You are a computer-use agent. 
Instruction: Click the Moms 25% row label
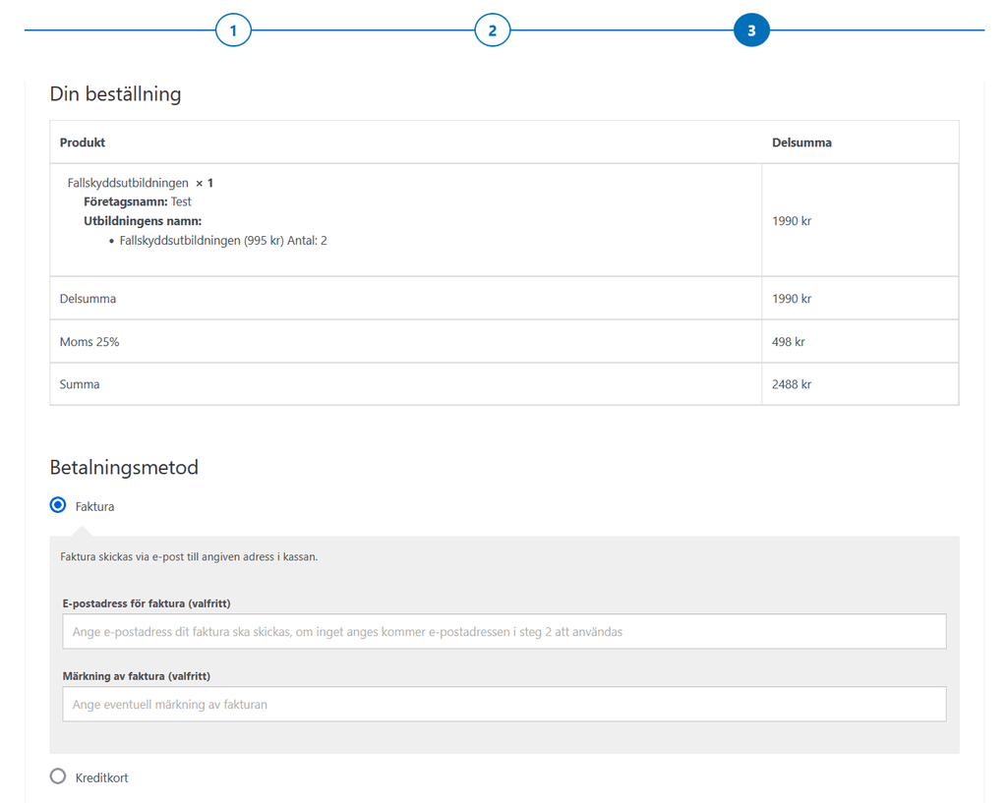(x=89, y=342)
